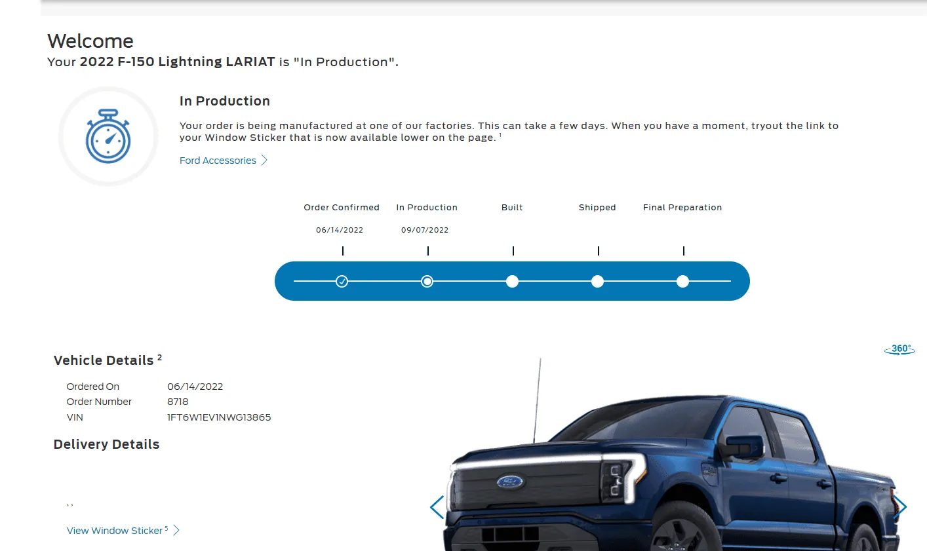The width and height of the screenshot is (927, 551).
Task: Select the Shipped progress dot
Action: [597, 282]
